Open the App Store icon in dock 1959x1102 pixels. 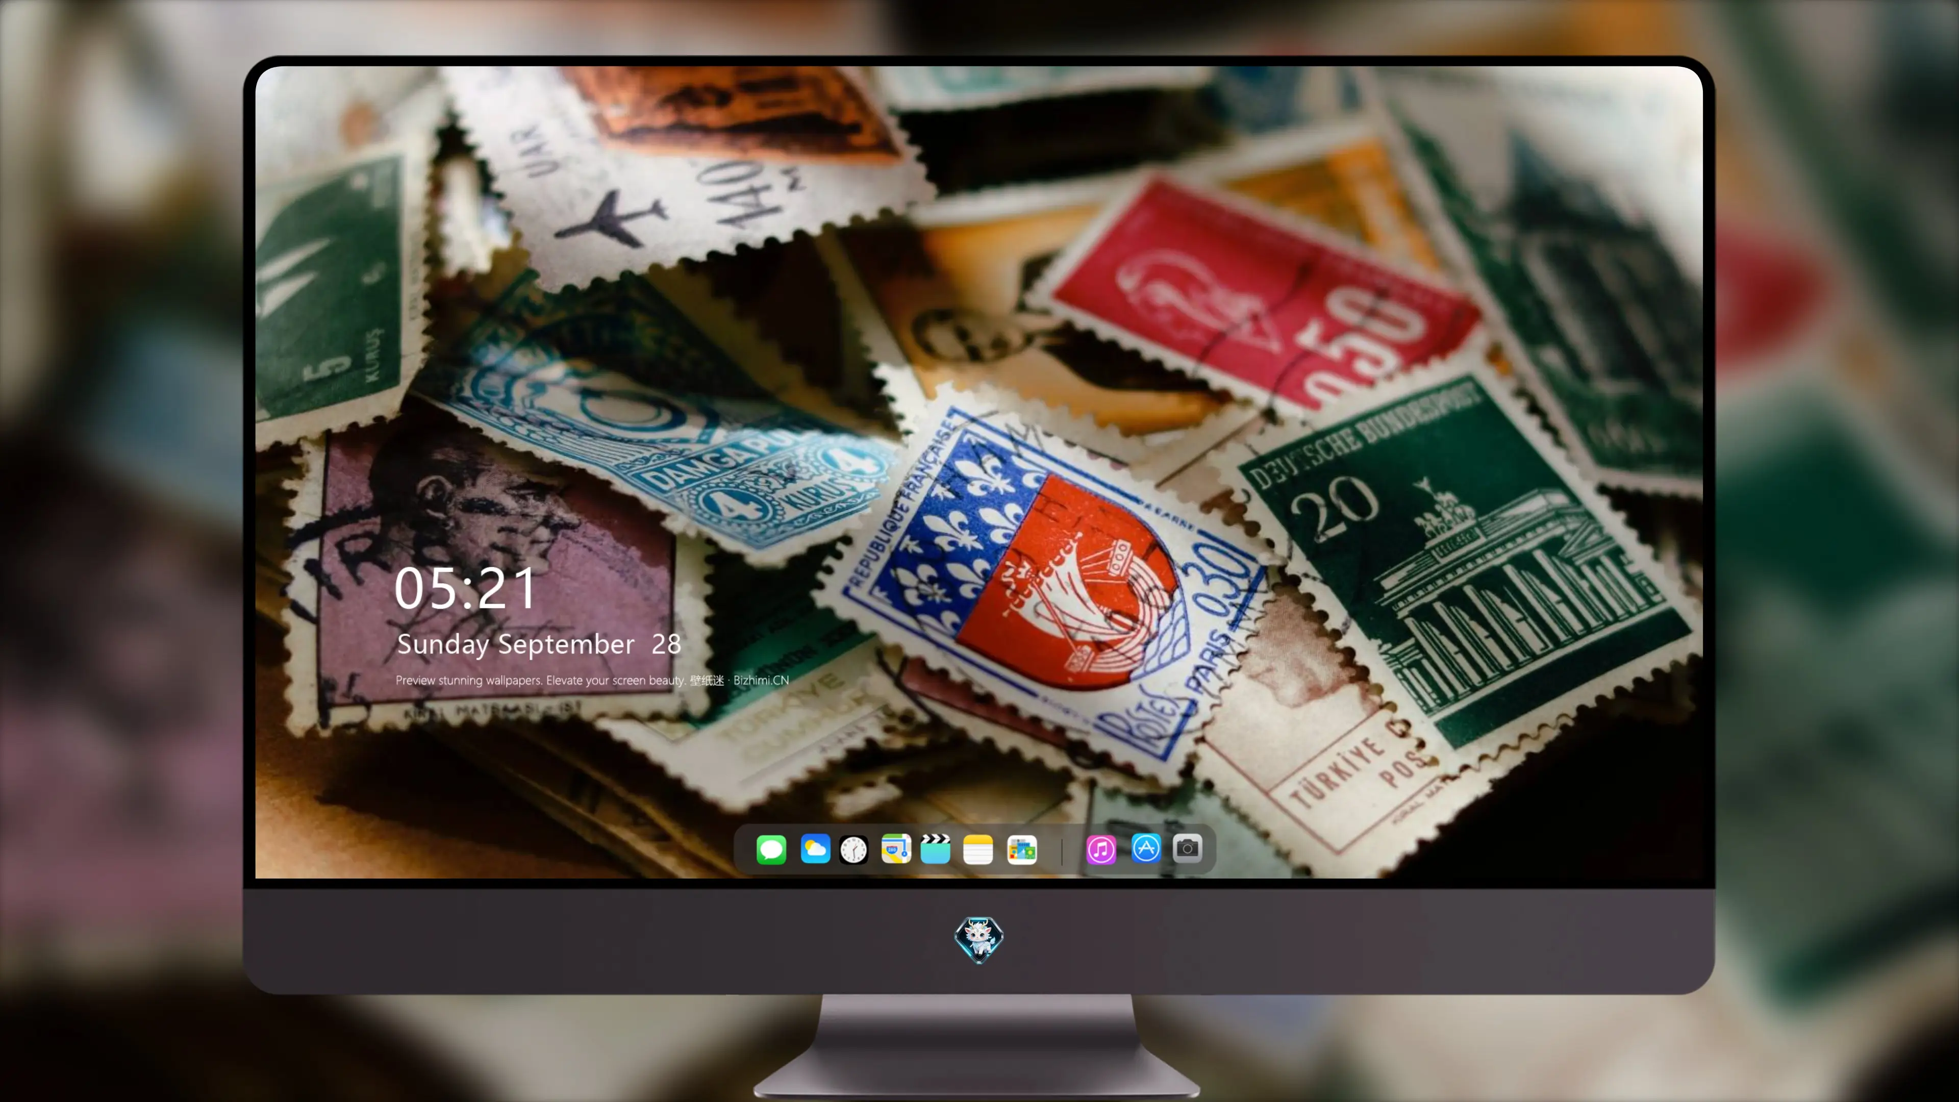coord(1146,848)
